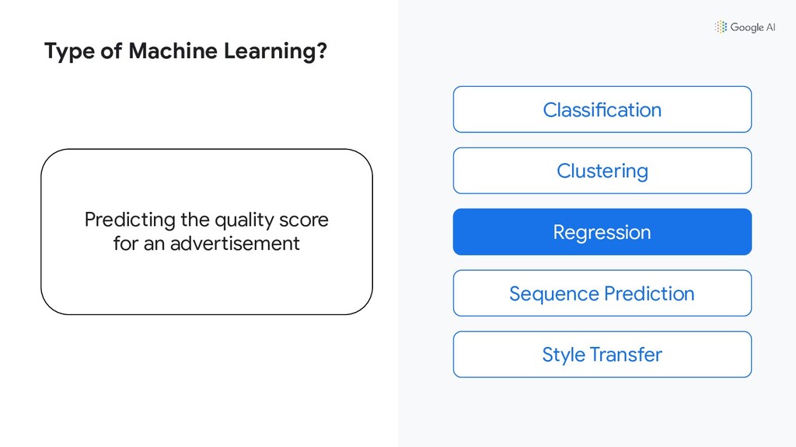Screen dimensions: 796x447
Task: Click the highlighted Regression answer
Action: (x=602, y=231)
